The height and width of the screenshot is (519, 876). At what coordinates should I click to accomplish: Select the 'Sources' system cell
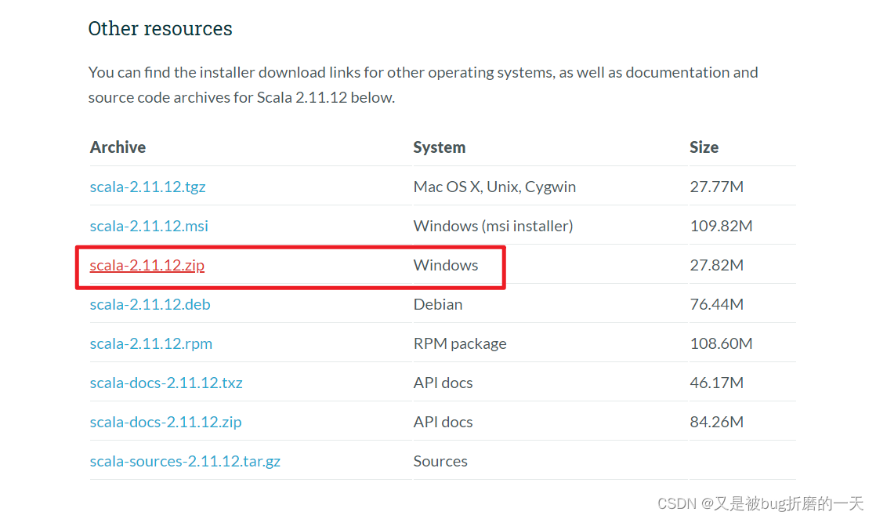pos(440,461)
